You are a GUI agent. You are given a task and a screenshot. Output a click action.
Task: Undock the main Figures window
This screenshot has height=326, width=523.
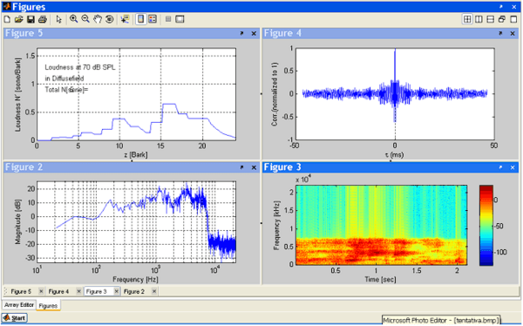coord(501,7)
